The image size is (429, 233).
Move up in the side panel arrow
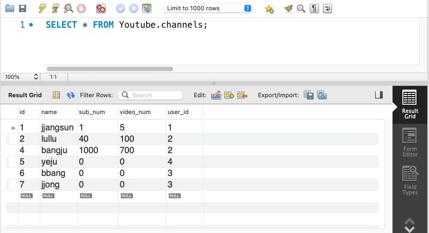click(409, 221)
